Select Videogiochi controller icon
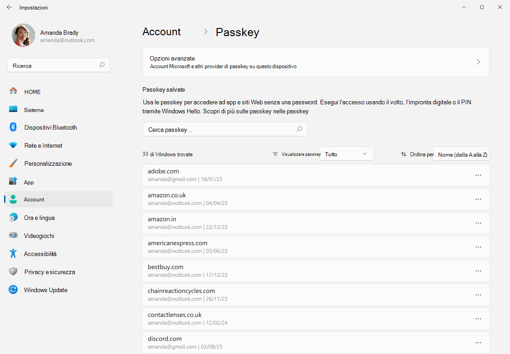510x354 pixels. coord(13,235)
